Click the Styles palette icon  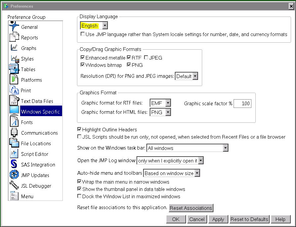(x=15, y=59)
